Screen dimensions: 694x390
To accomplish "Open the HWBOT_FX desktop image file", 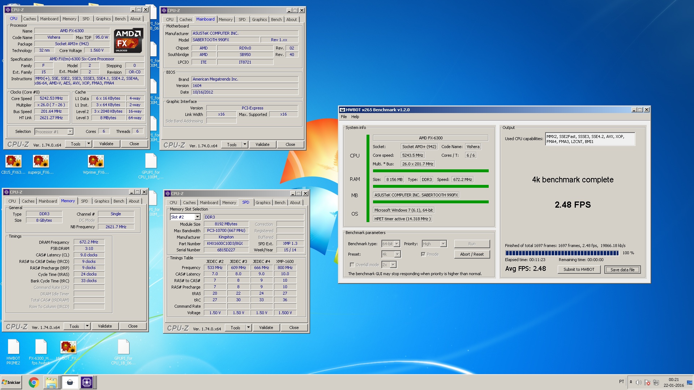I will [x=68, y=350].
